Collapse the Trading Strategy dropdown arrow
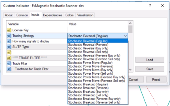Viewport: 170px width, 106px height. pyautogui.click(x=126, y=36)
